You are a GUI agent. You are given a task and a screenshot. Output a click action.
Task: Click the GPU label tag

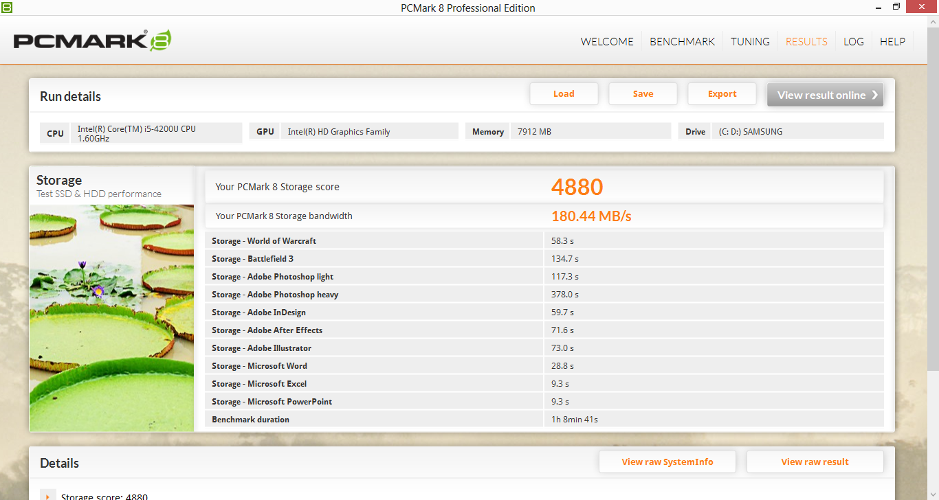coord(265,132)
